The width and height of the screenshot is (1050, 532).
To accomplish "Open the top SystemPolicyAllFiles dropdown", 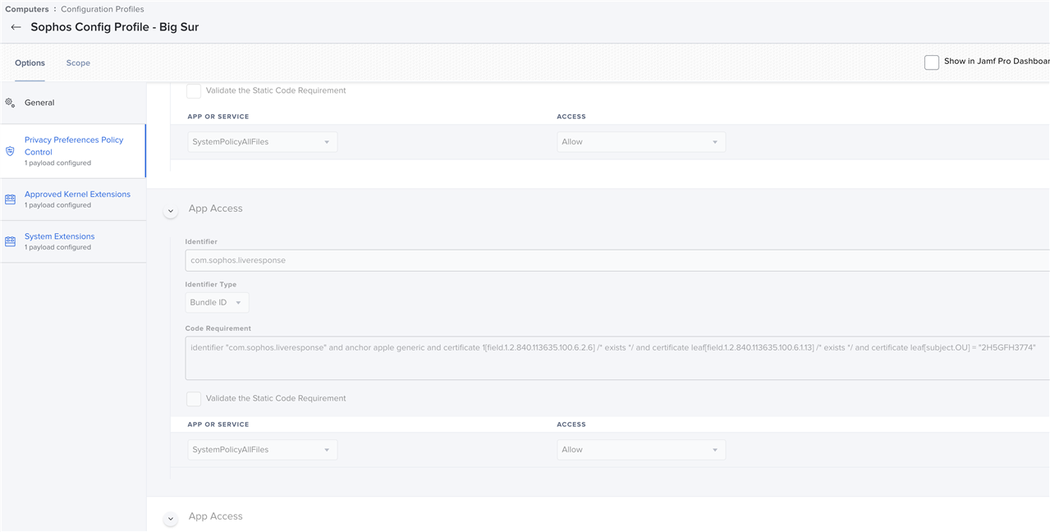I will point(262,142).
